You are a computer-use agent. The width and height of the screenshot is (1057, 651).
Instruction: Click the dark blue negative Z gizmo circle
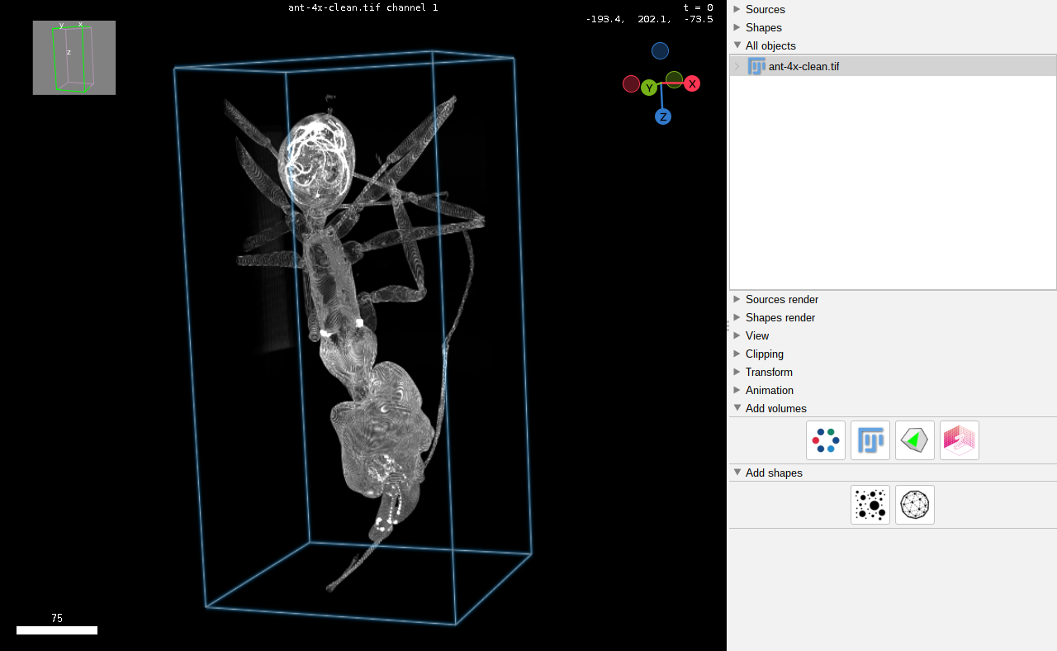pos(660,51)
